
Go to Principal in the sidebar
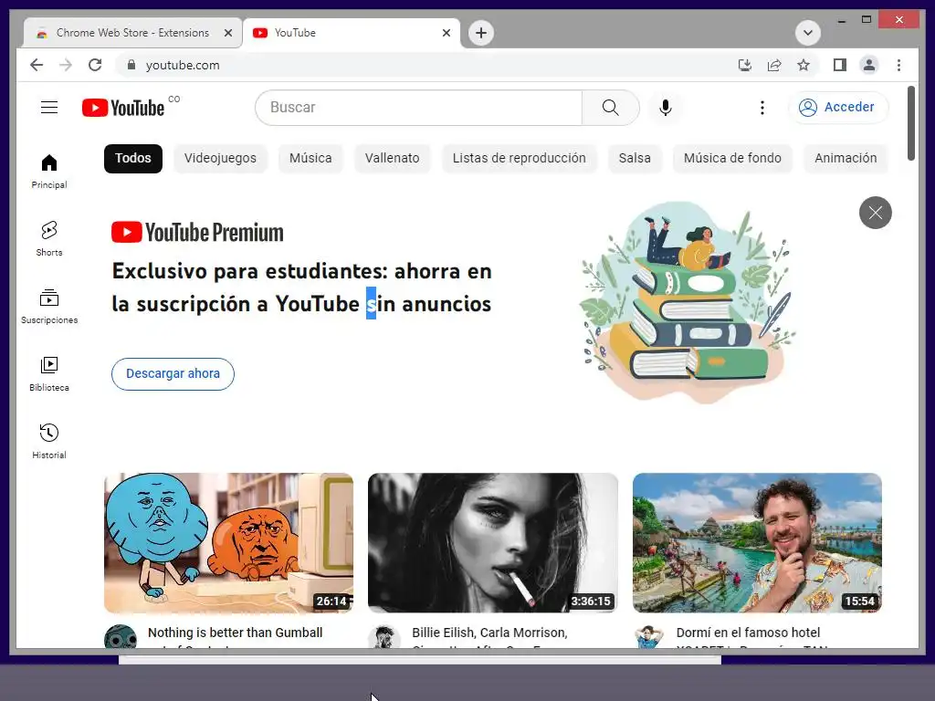coord(49,173)
